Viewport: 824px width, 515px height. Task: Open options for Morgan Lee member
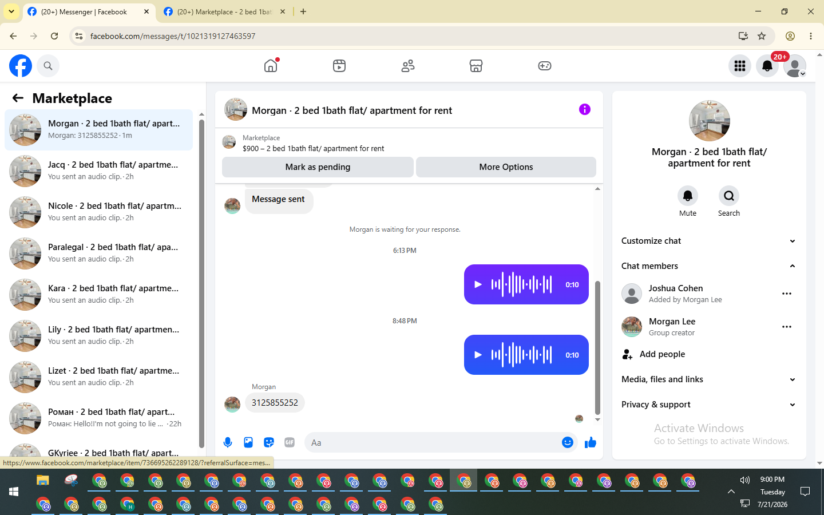click(787, 327)
